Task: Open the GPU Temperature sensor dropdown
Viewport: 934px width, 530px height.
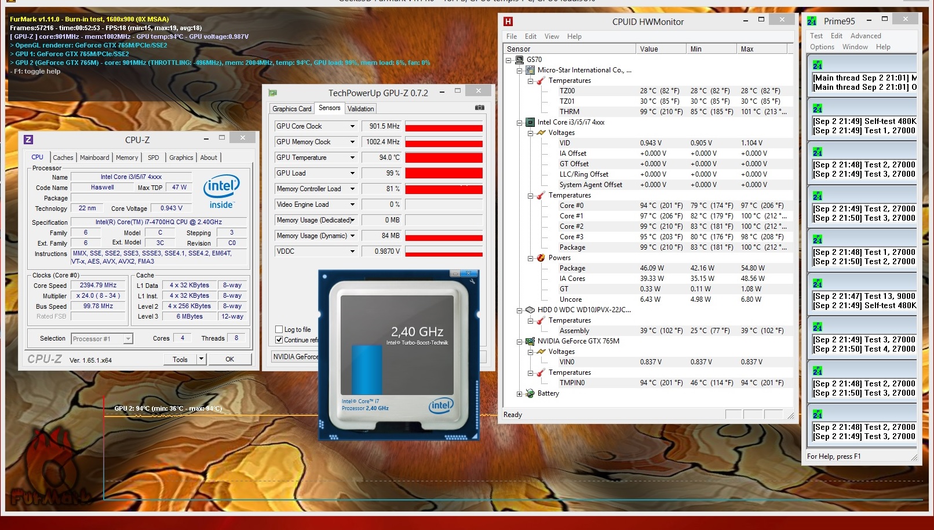Action: 352,158
